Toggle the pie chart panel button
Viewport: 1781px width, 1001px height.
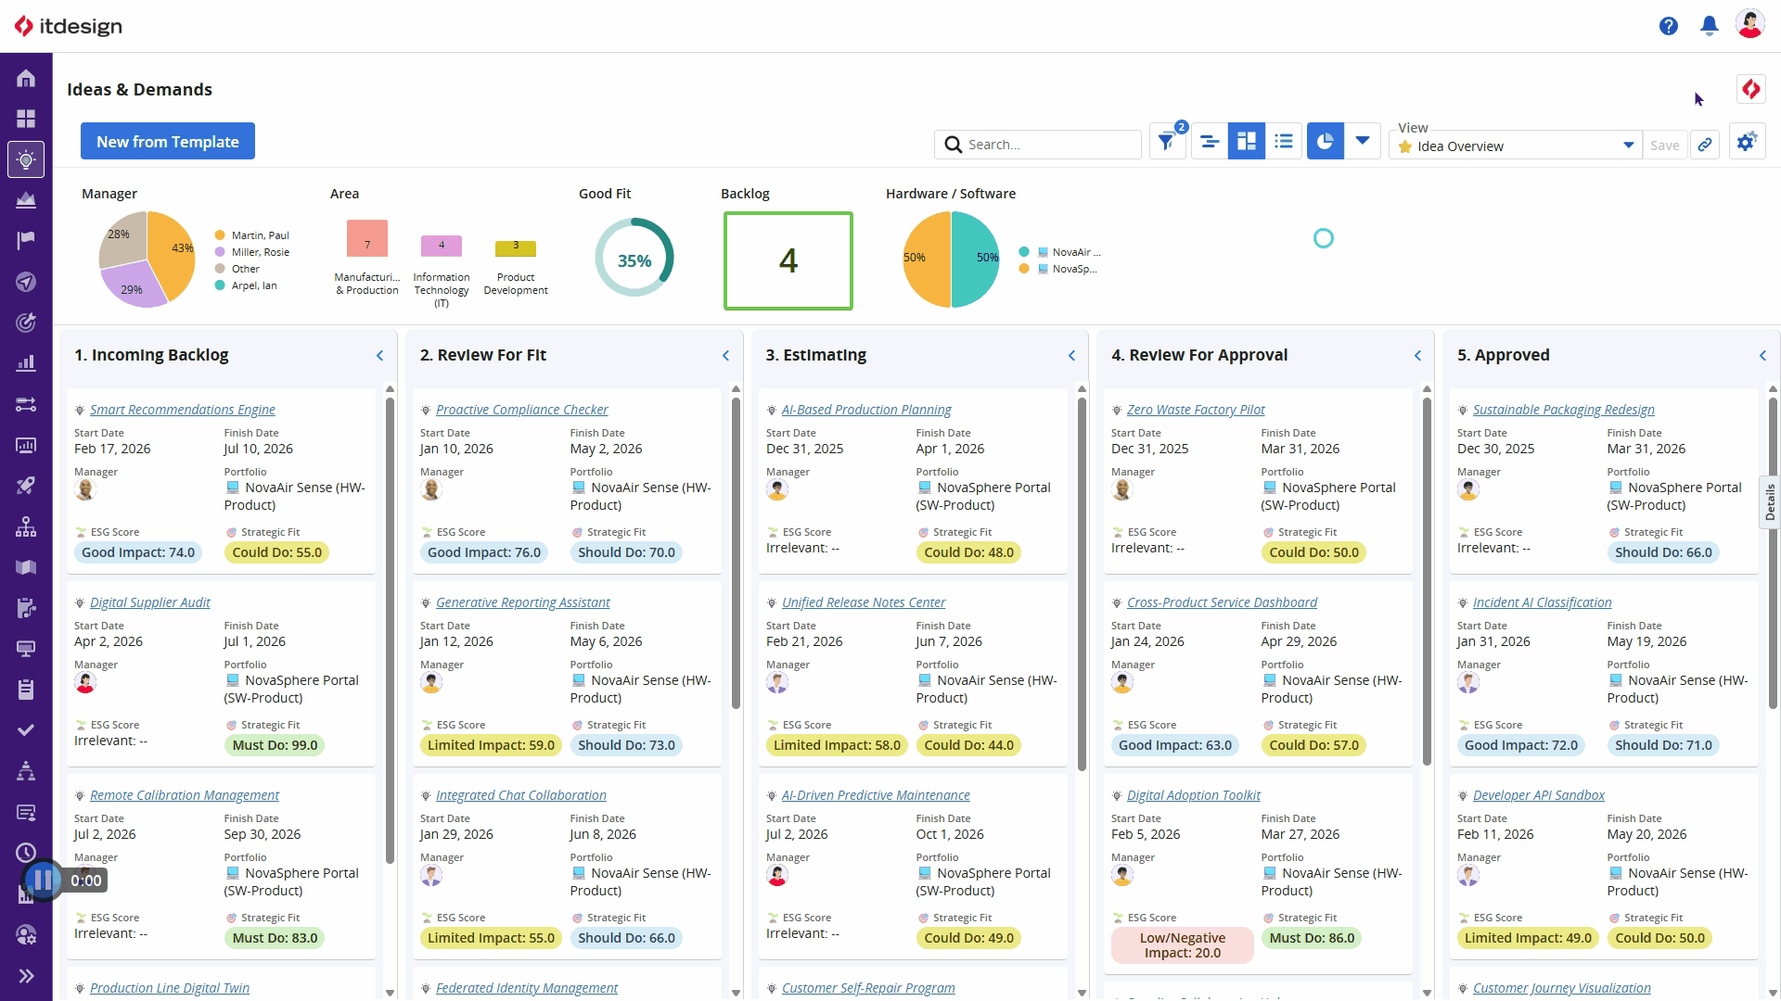click(1326, 142)
